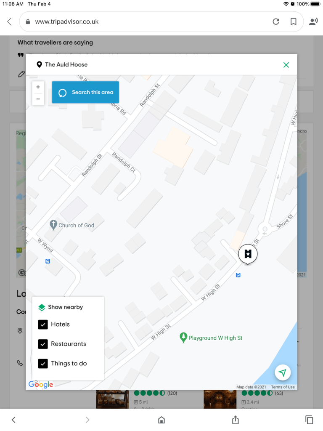Tap the Auld Hoose map pin marker

[x=248, y=254]
